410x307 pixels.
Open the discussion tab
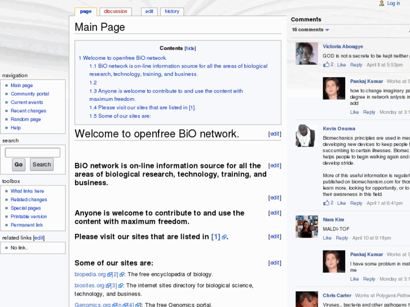coord(115,11)
